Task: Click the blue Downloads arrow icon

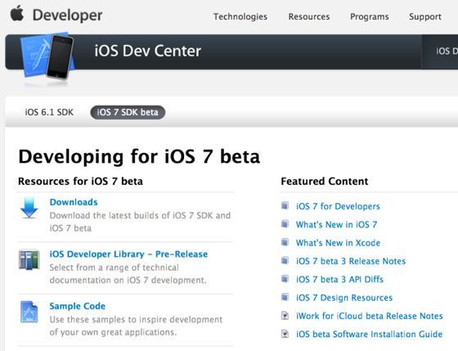Action: tap(29, 208)
